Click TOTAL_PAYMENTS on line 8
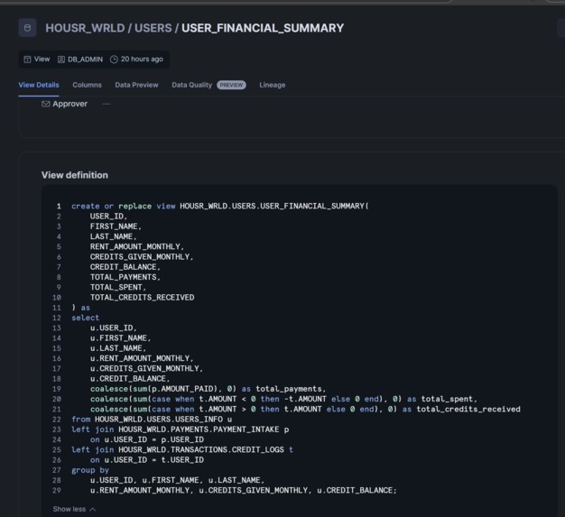The image size is (565, 517). tap(124, 277)
